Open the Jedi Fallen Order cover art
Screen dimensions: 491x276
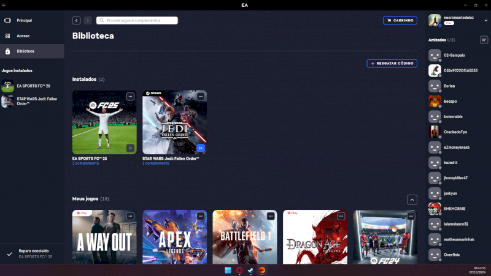[x=174, y=122]
